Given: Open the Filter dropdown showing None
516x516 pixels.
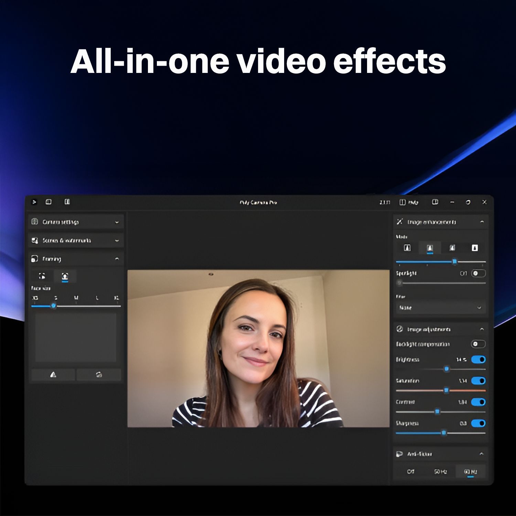Looking at the screenshot, I should [440, 308].
